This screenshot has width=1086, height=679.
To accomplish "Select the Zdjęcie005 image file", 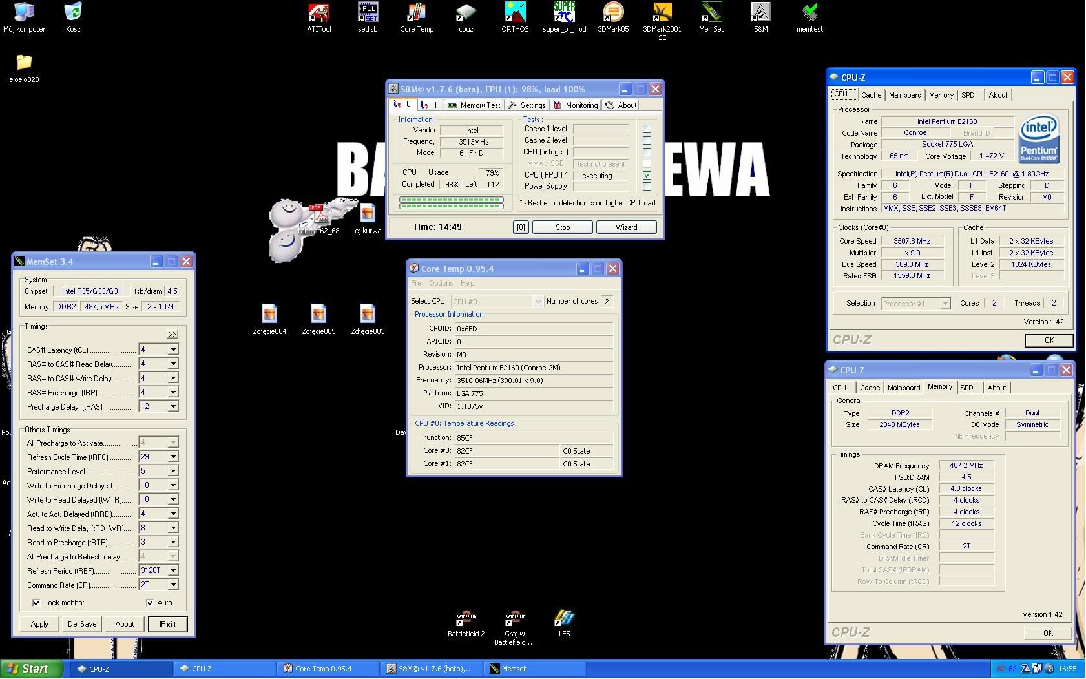I will tap(318, 319).
